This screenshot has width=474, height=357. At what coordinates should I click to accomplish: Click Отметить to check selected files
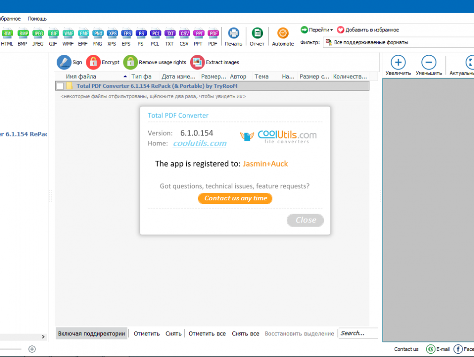pyautogui.click(x=146, y=334)
